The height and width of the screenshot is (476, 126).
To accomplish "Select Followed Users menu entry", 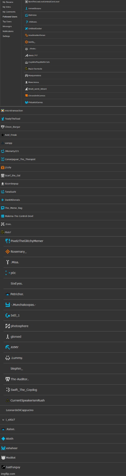I will [x=10, y=17].
